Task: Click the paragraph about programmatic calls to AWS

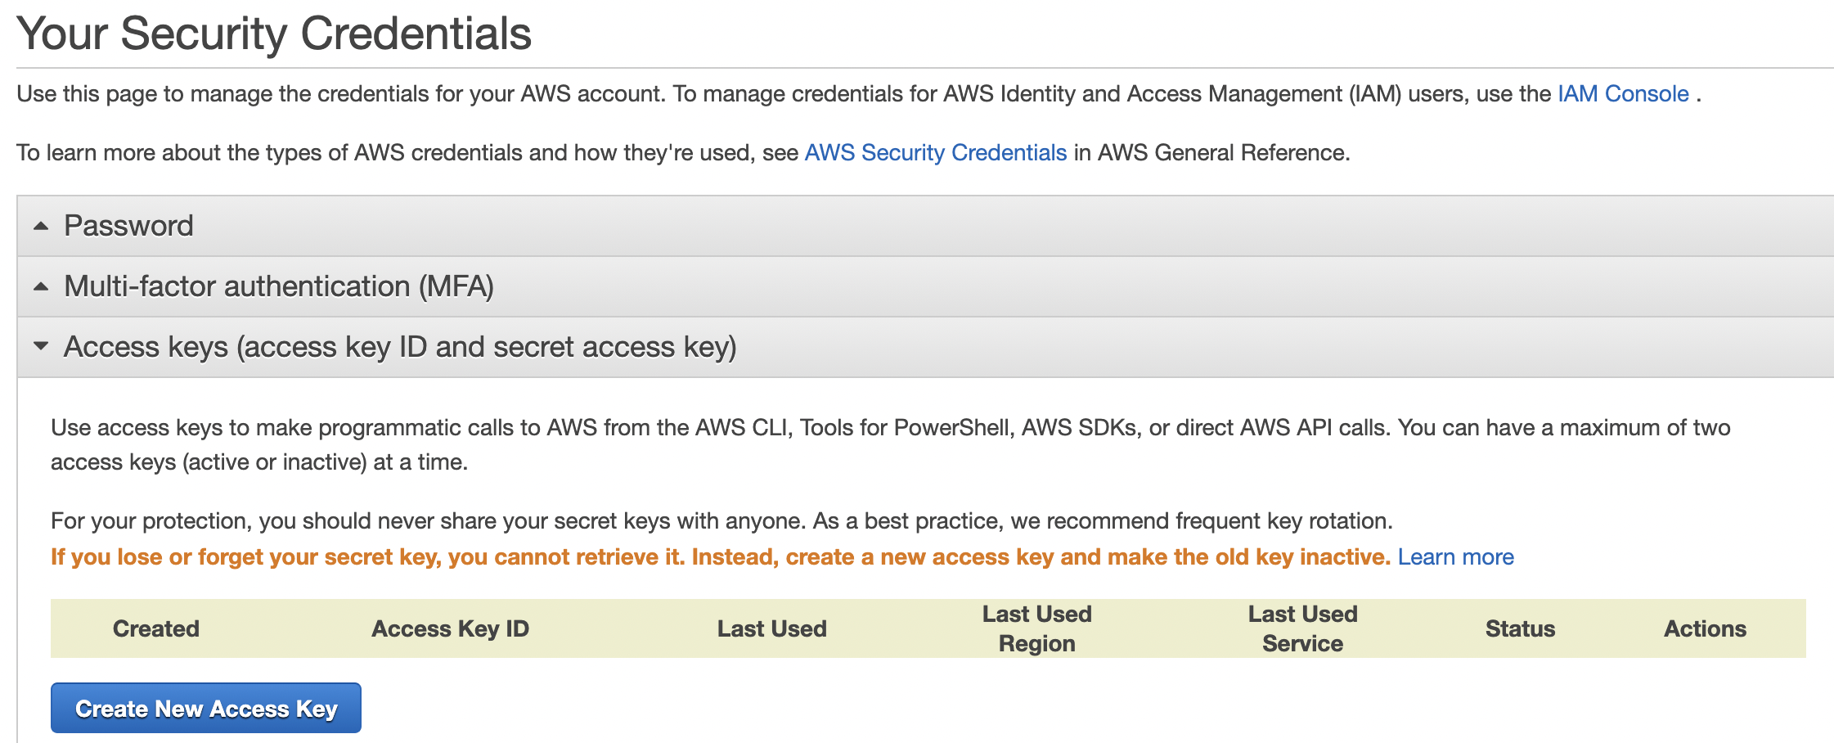Action: [x=890, y=444]
